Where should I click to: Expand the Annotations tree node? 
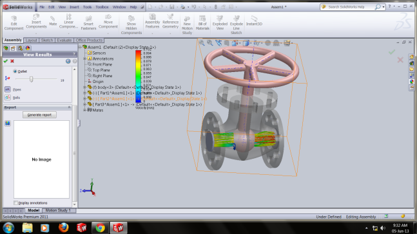[85, 59]
